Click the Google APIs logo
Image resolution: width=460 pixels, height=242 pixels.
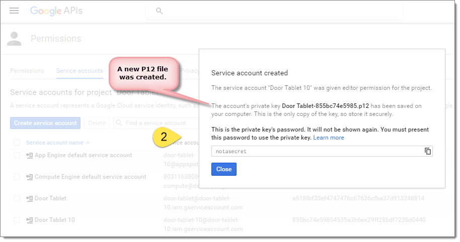(x=56, y=11)
